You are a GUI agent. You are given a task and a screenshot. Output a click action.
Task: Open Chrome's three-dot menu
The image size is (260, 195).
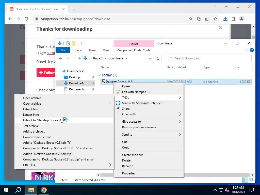[250, 19]
